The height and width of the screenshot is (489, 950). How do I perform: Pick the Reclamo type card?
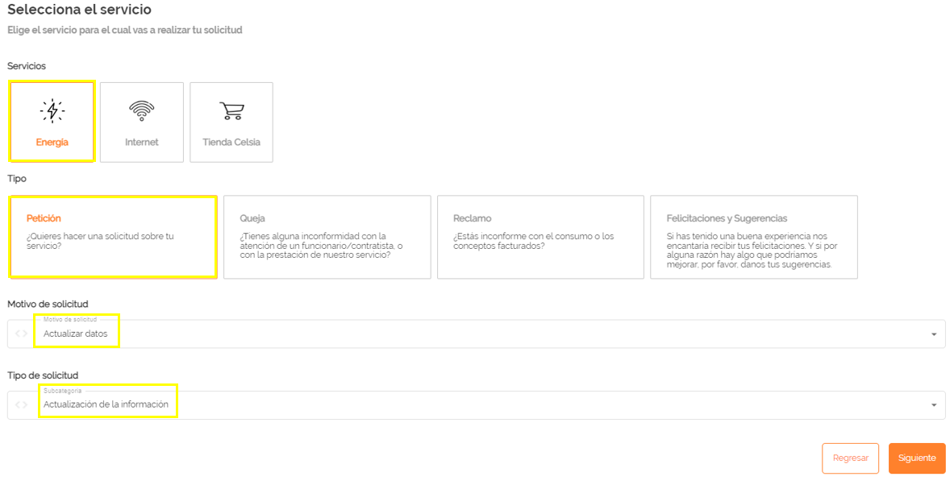tap(540, 237)
